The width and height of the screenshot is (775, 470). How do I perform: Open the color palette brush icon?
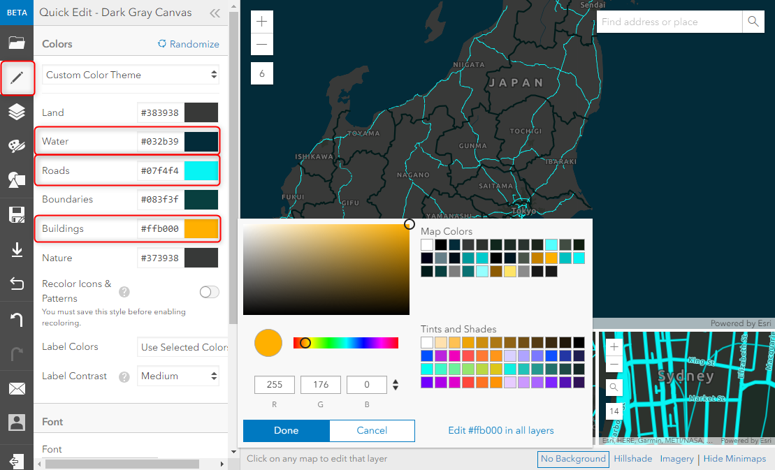17,146
